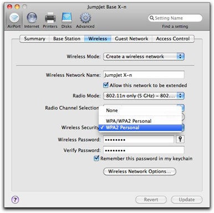Click the magnifier icon in search field

[x=152, y=18]
